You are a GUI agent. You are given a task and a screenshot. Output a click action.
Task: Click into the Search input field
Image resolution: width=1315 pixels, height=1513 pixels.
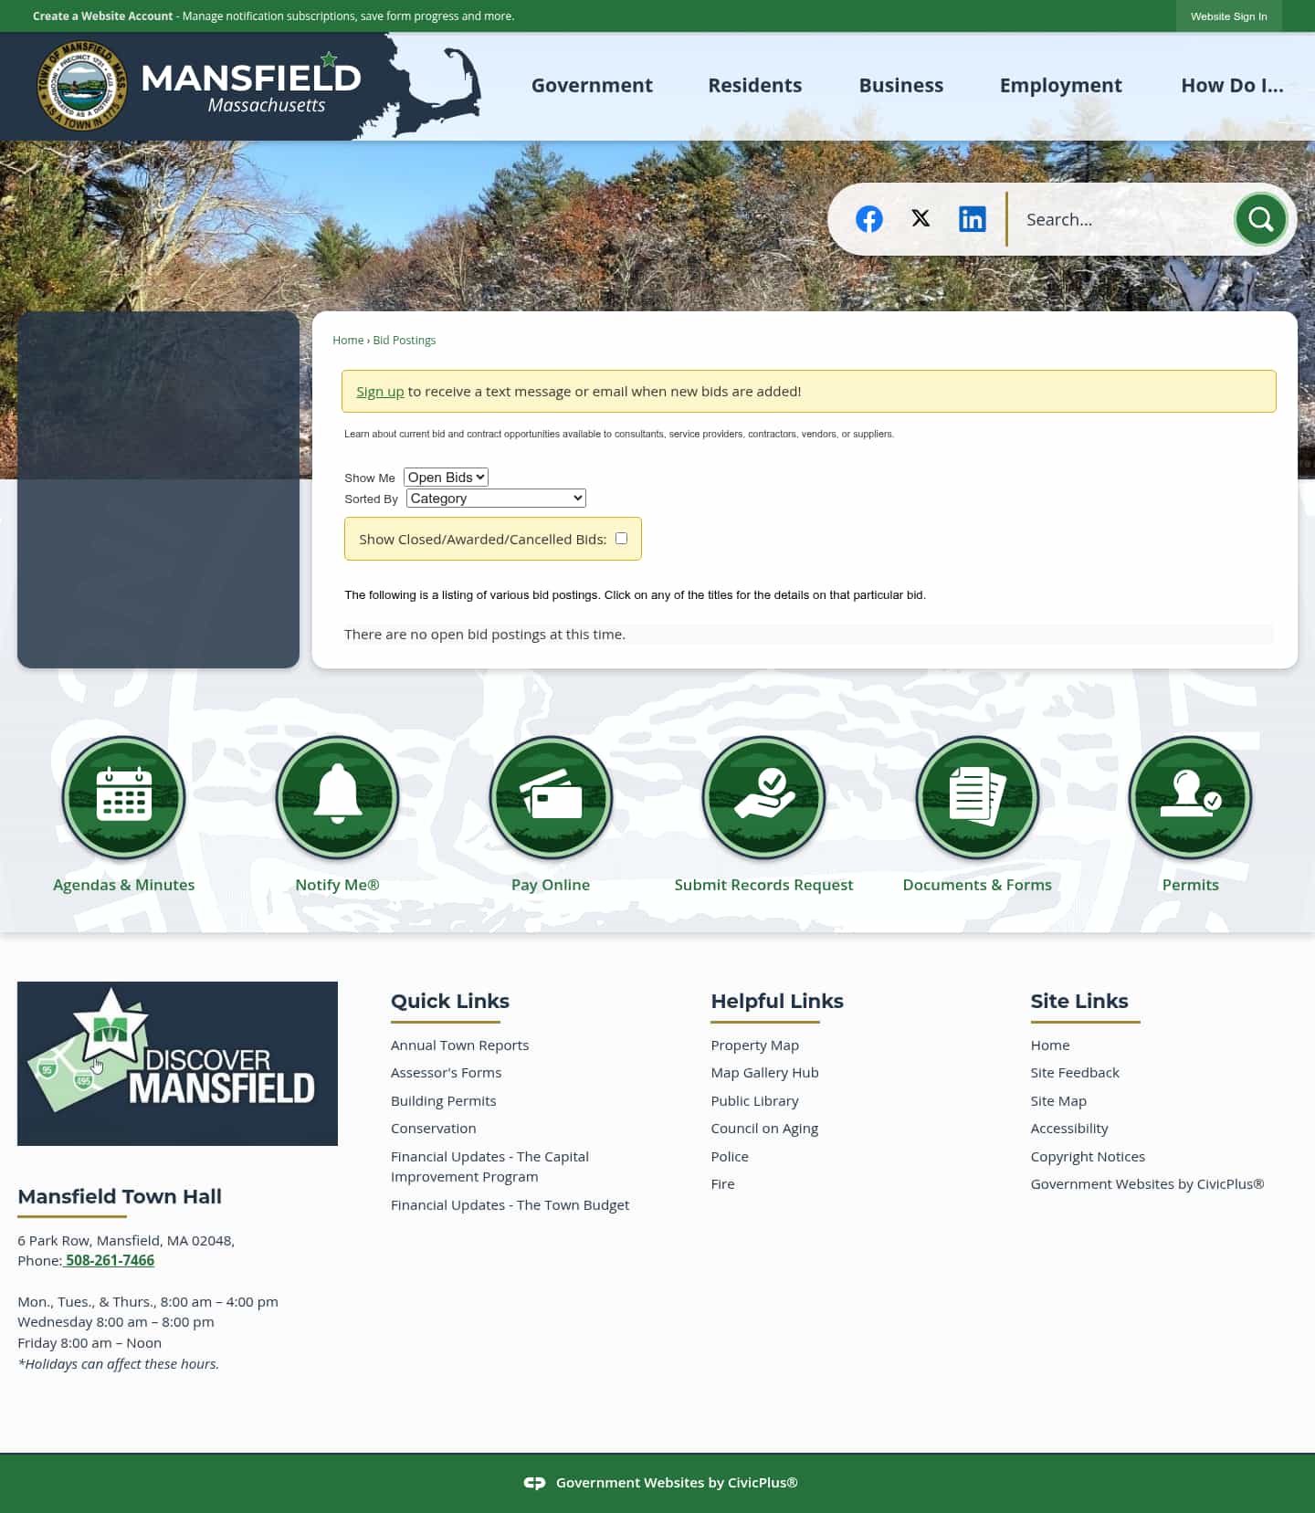1121,219
